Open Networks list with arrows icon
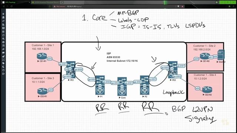 point(3,21)
